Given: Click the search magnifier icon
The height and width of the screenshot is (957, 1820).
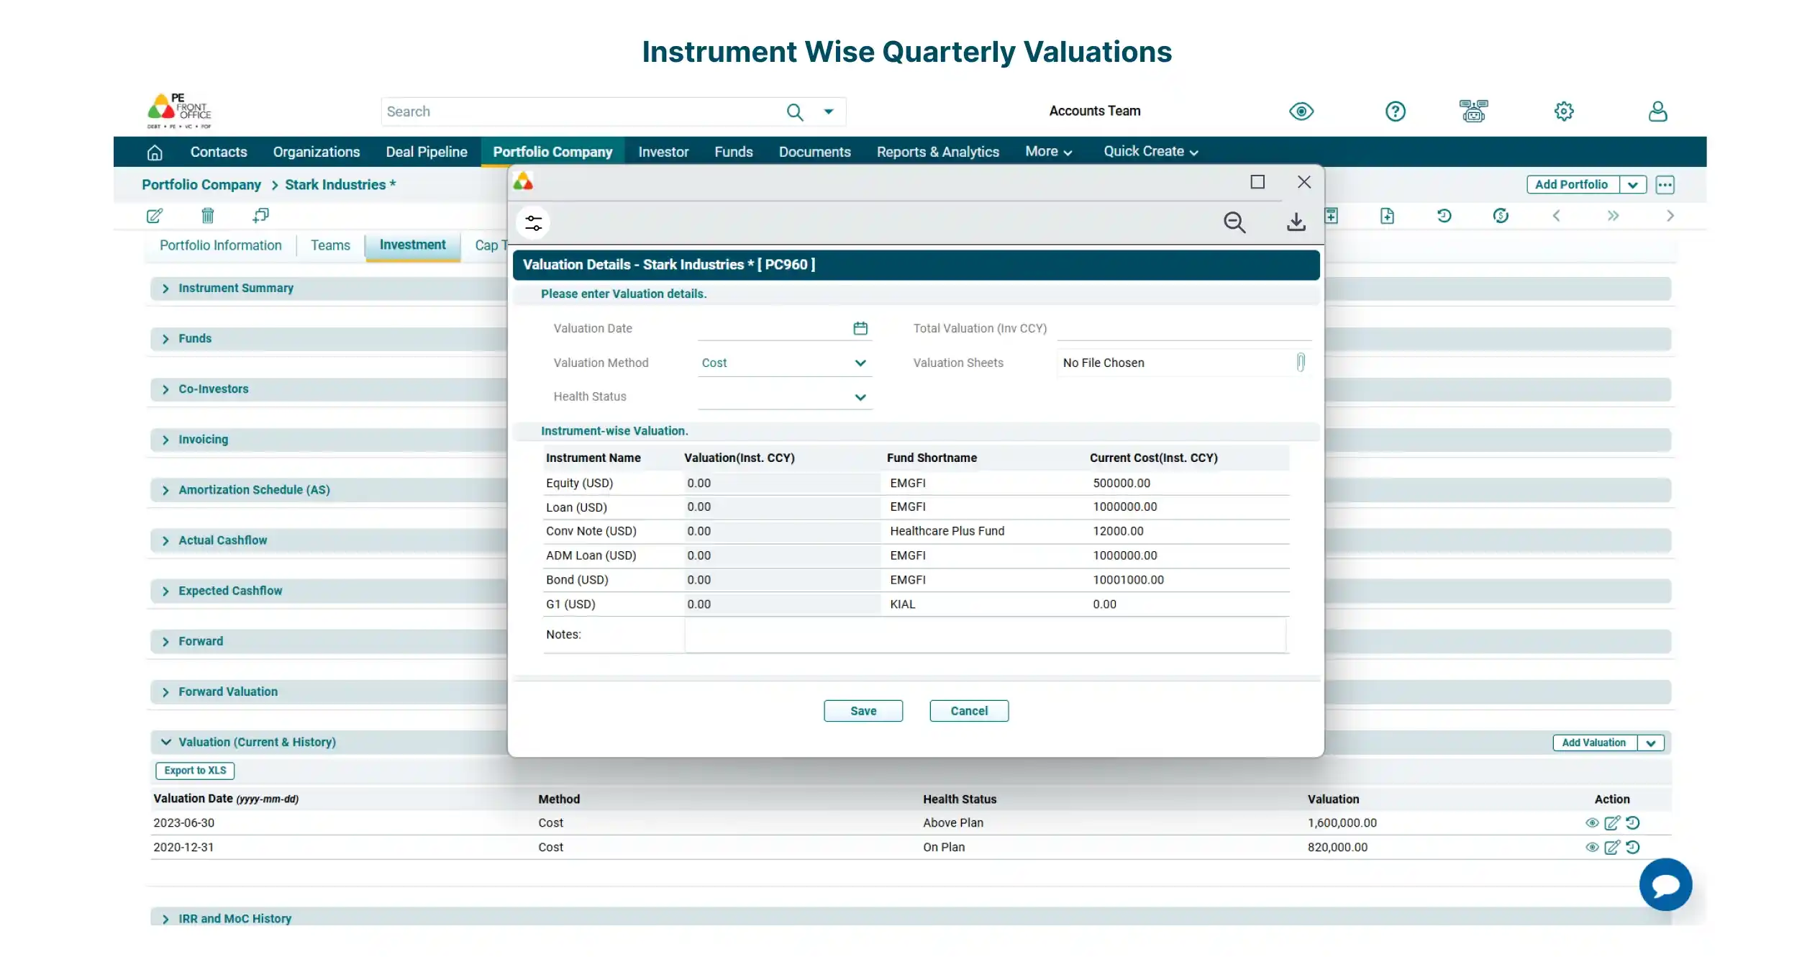Looking at the screenshot, I should [794, 112].
